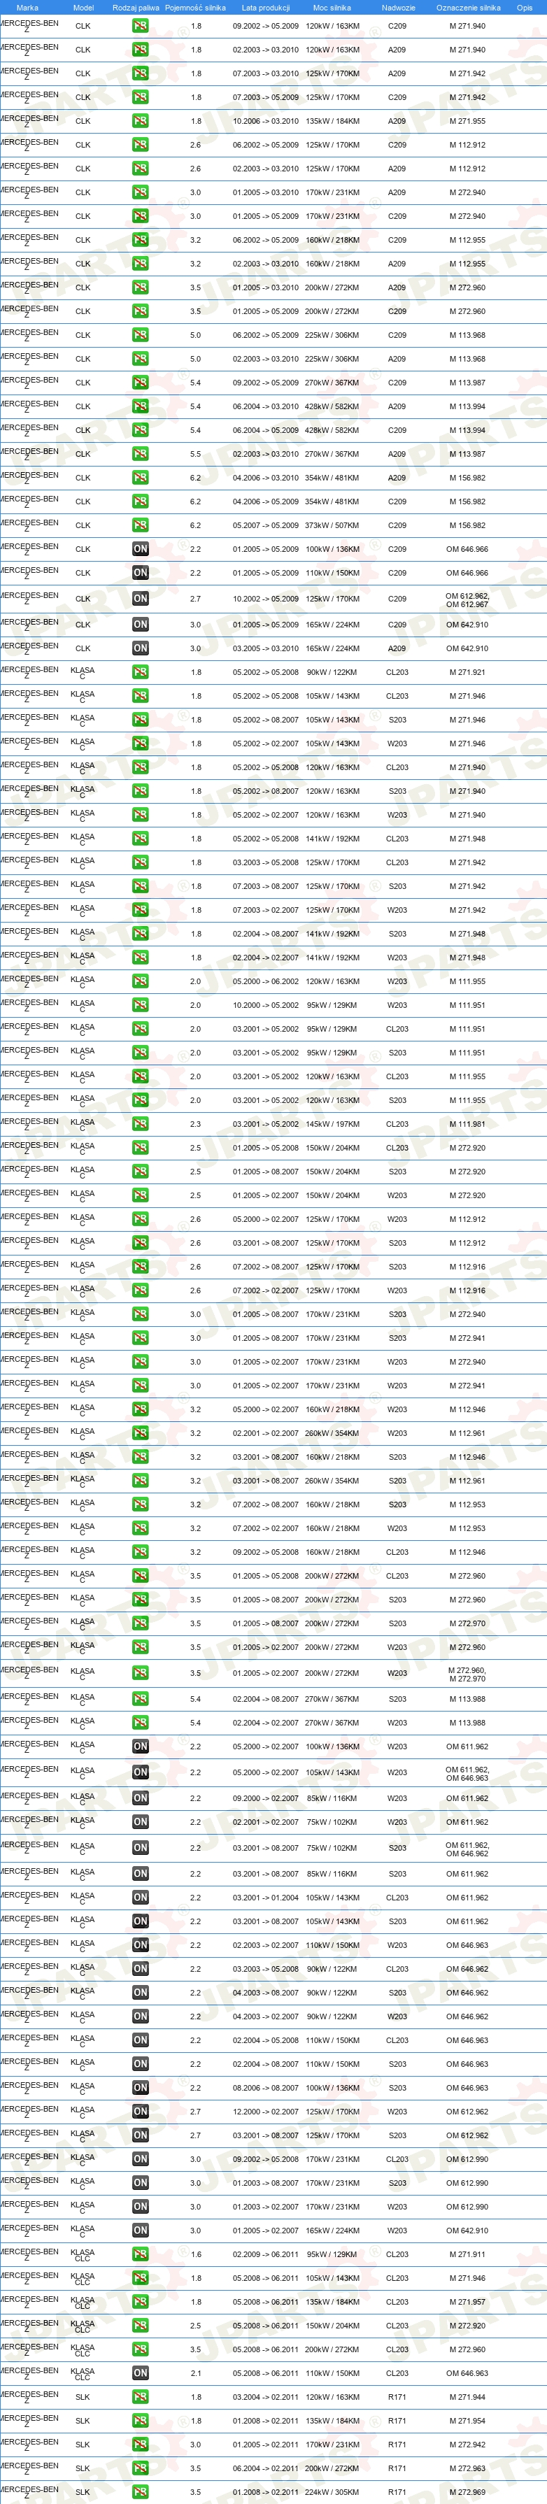Click diesel ON icon in CLK 100kW / 136KM row
This screenshot has height=2504, width=547.
click(140, 549)
